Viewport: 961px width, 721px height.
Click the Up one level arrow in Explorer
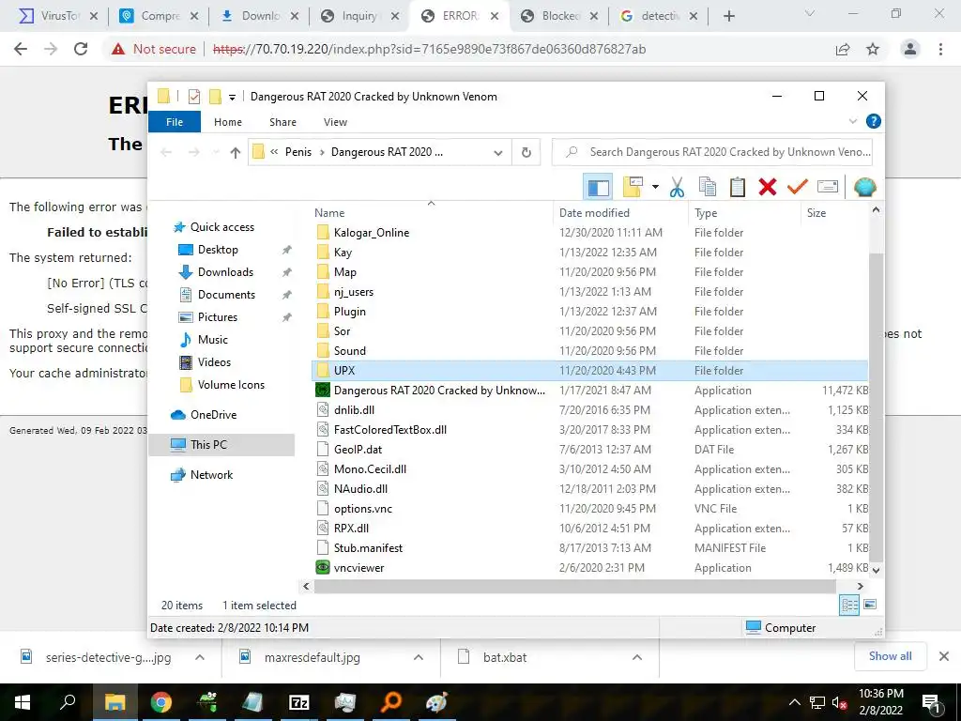click(x=236, y=153)
